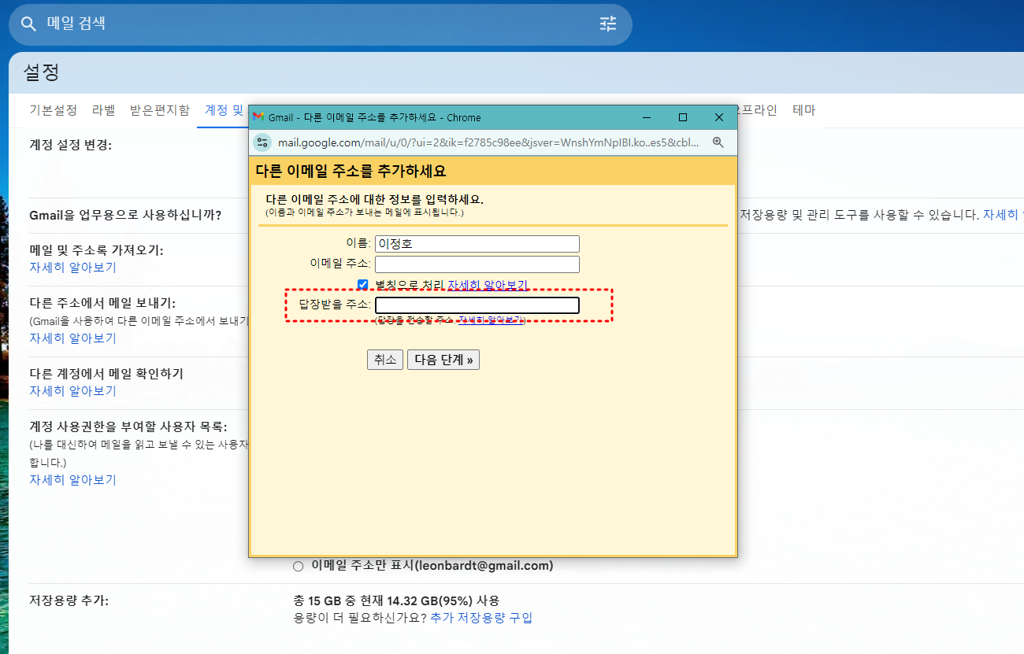This screenshot has height=654, width=1024.
Task: Select show email address only radio button
Action: pos(298,566)
